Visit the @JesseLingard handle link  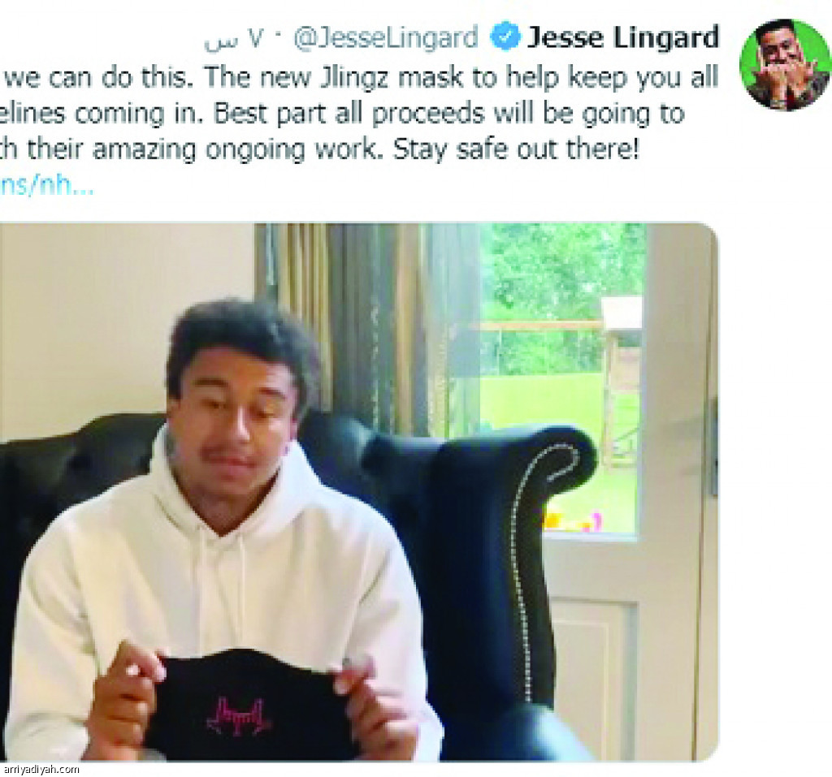386,38
